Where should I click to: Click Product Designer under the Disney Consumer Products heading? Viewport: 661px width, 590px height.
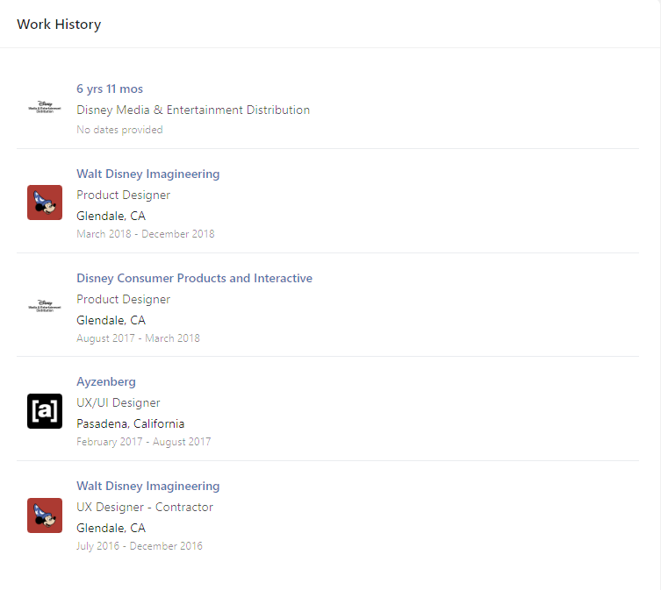click(x=124, y=300)
